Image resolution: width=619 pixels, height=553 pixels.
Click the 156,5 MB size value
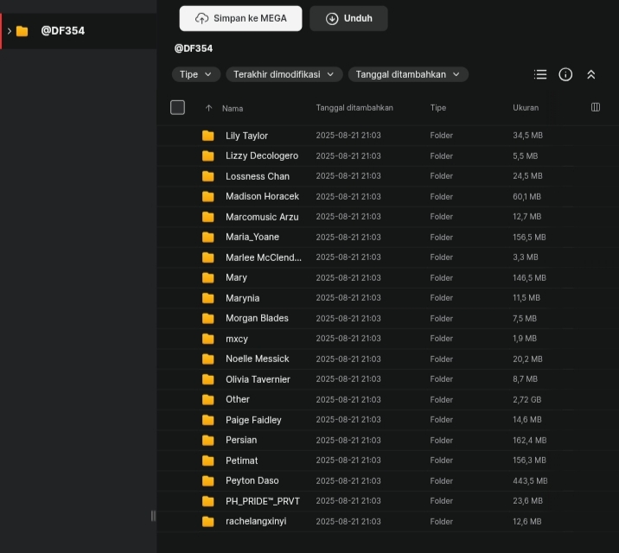[529, 237]
